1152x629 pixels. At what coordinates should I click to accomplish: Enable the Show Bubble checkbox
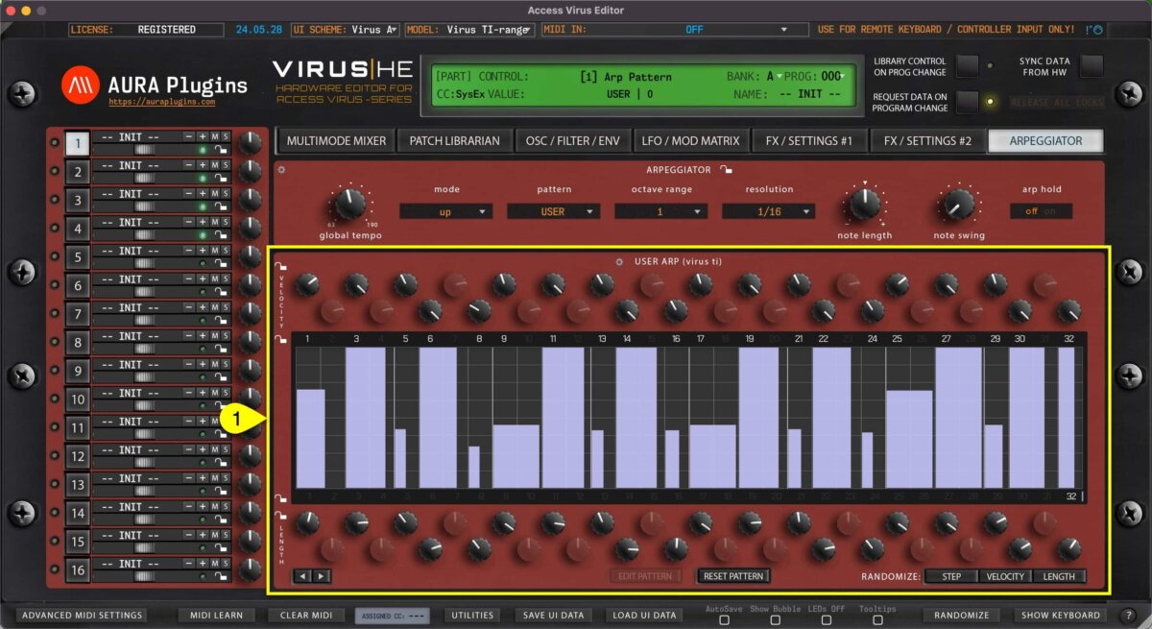pyautogui.click(x=774, y=620)
